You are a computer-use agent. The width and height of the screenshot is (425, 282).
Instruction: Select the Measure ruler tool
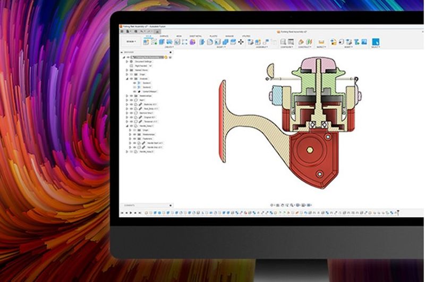coord(321,42)
